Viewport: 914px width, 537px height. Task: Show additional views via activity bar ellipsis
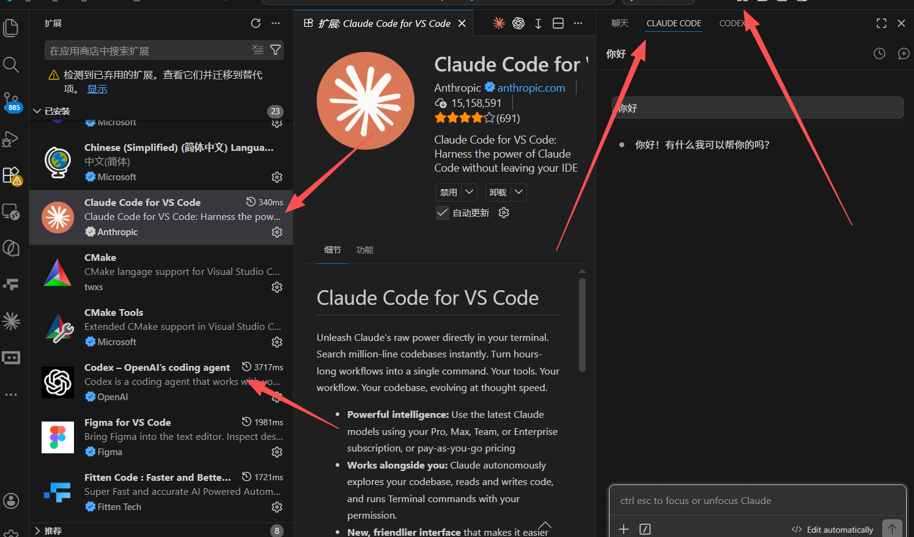11,395
